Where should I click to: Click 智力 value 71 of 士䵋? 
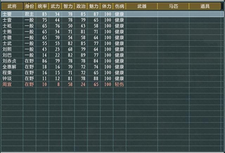(x=70, y=32)
